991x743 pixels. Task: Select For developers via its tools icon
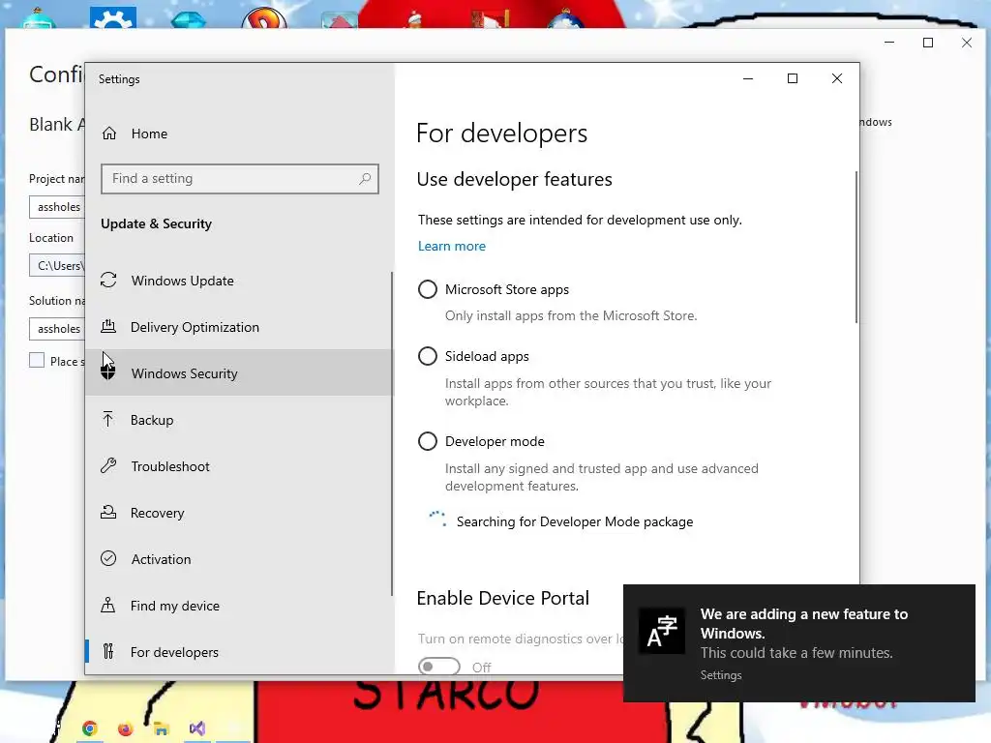click(108, 651)
